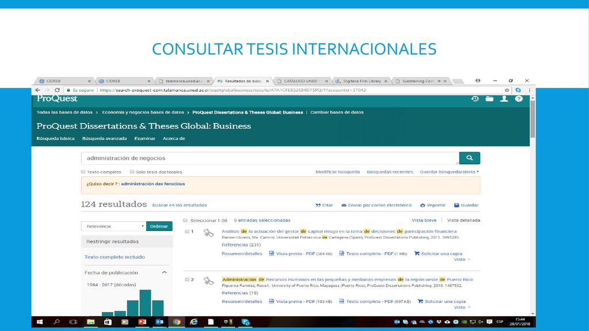
Task: Click the Citar quotation icon
Action: (x=324, y=205)
